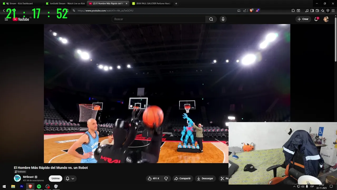Image resolution: width=337 pixels, height=190 pixels.
Task: Click the Compartir share button
Action: [182, 179]
